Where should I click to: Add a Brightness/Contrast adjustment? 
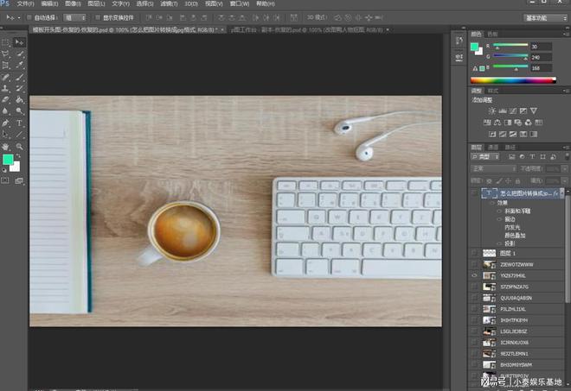pyautogui.click(x=492, y=110)
